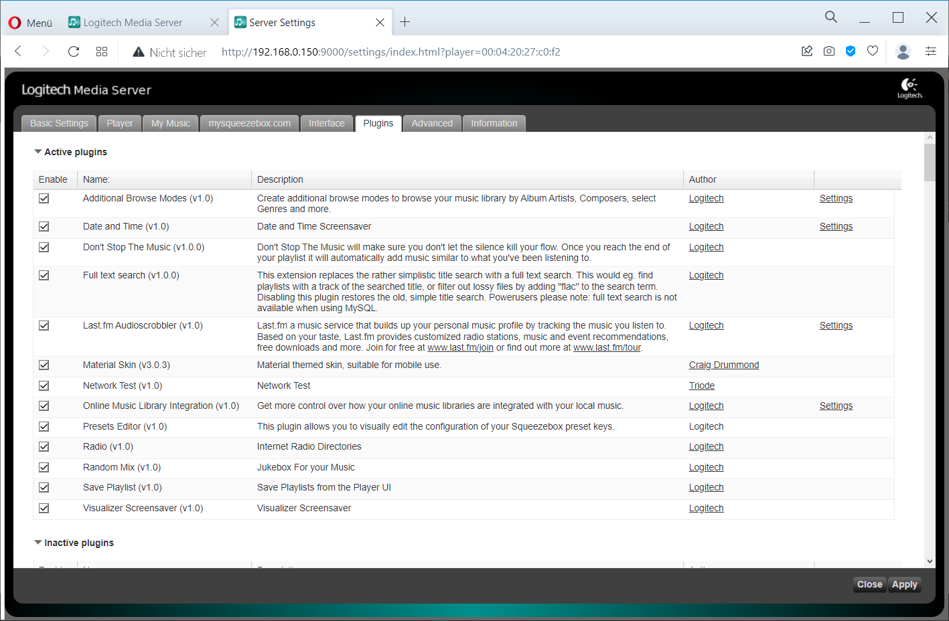Click the Apply button
949x621 pixels.
[905, 584]
